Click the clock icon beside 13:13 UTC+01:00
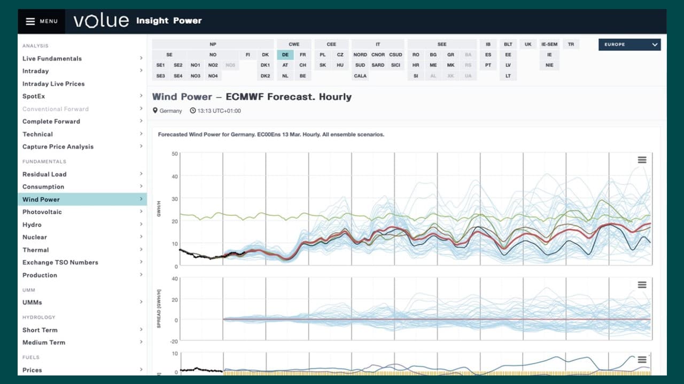This screenshot has height=384, width=684. click(x=193, y=111)
